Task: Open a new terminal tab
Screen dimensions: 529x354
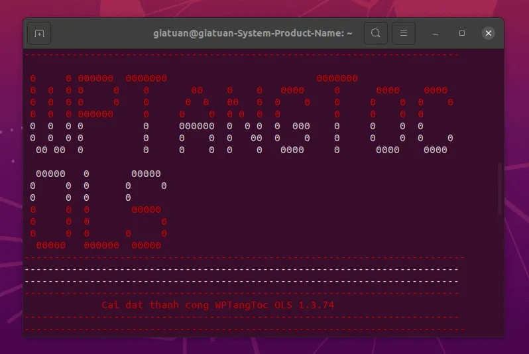Action: point(39,33)
